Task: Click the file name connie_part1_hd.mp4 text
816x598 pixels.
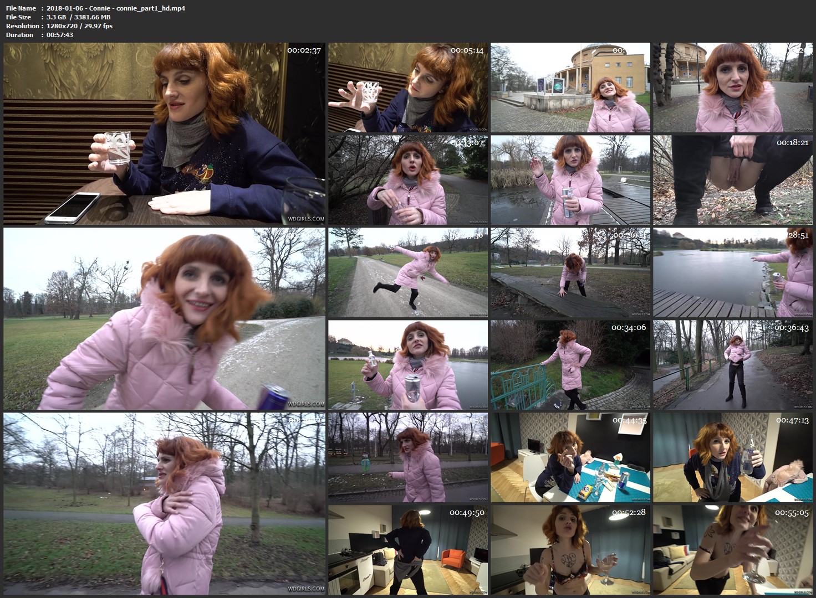Action: (x=116, y=8)
